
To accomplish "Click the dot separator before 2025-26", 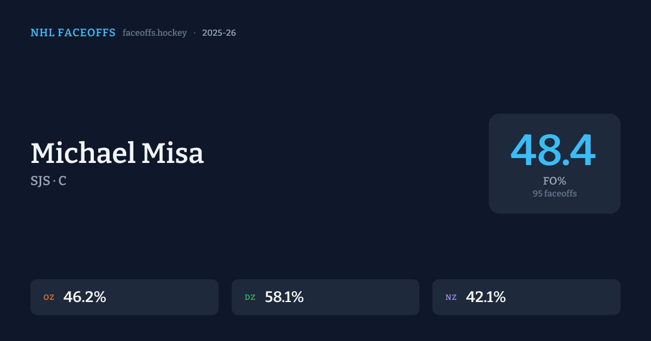I will [x=194, y=33].
